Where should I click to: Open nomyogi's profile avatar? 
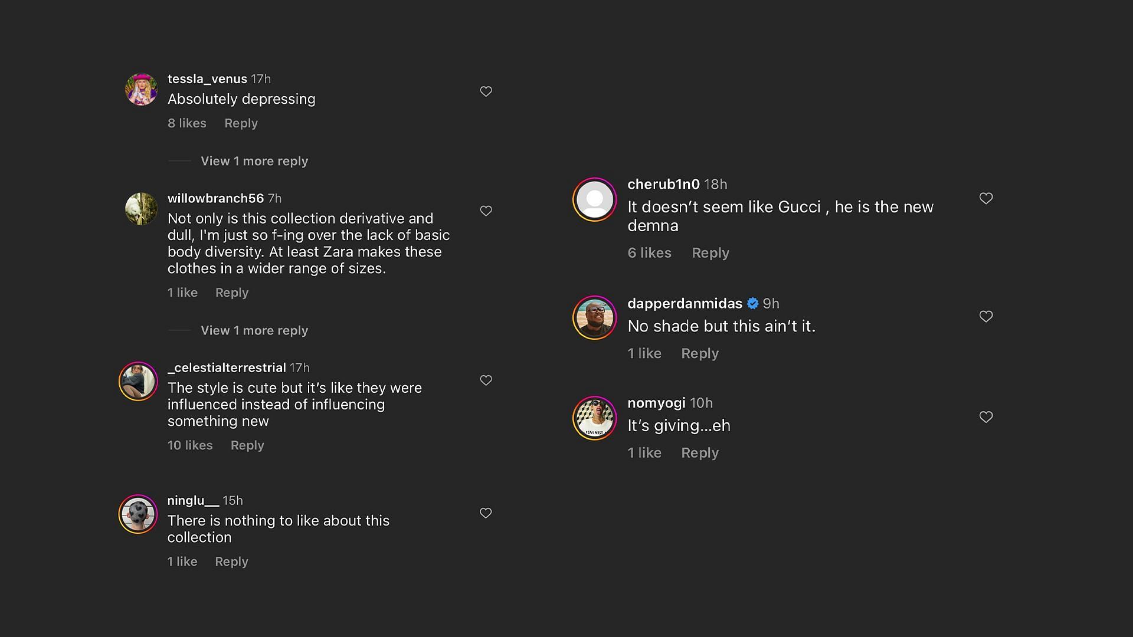594,418
